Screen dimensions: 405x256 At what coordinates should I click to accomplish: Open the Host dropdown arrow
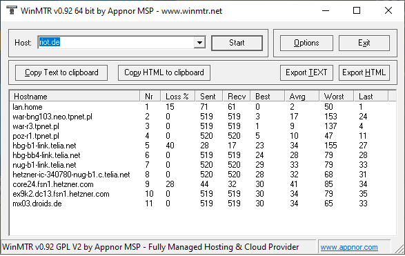[199, 43]
